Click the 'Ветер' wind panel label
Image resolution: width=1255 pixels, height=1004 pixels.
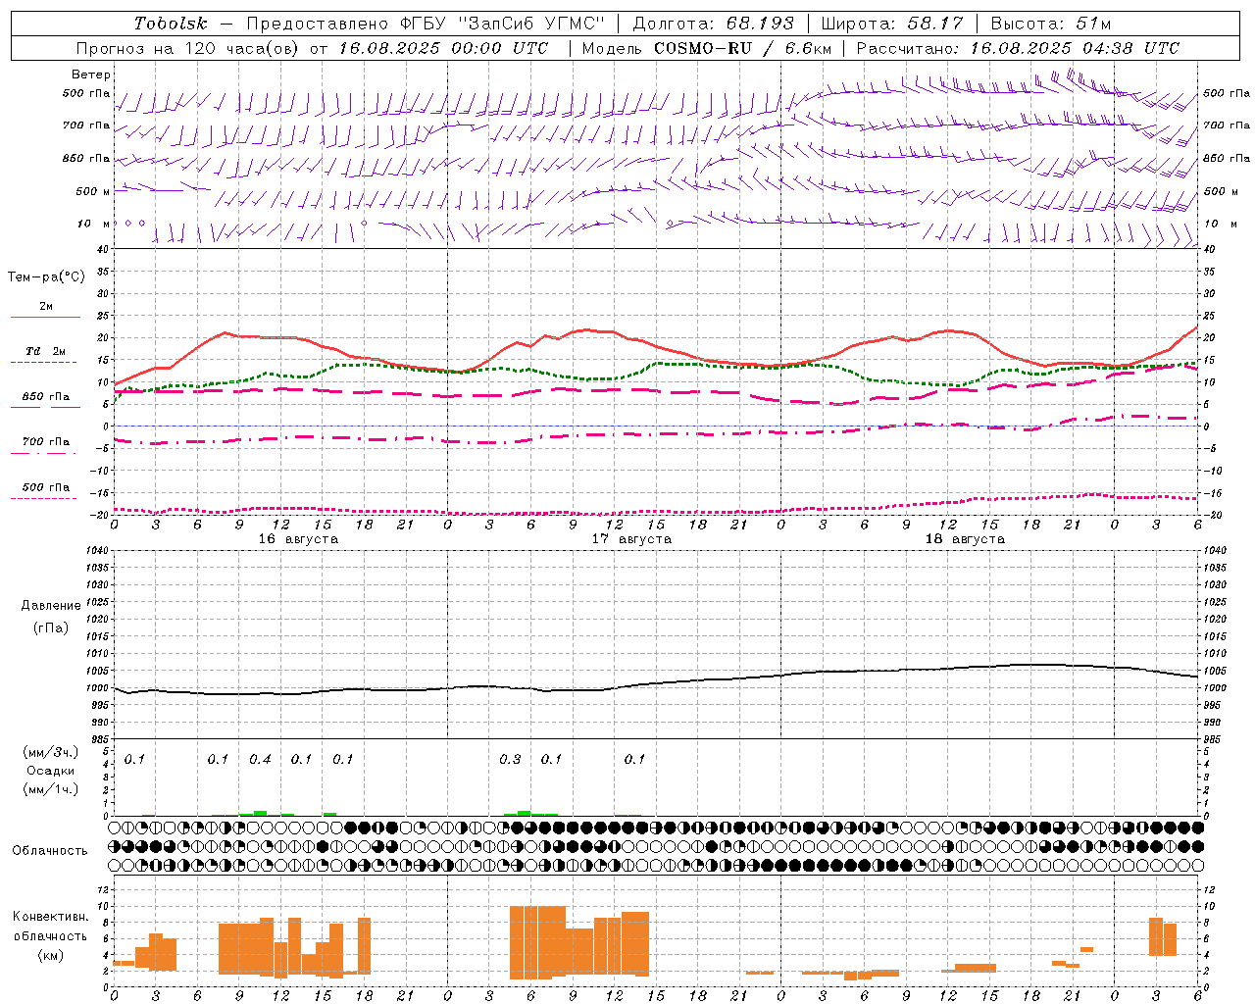(x=90, y=75)
